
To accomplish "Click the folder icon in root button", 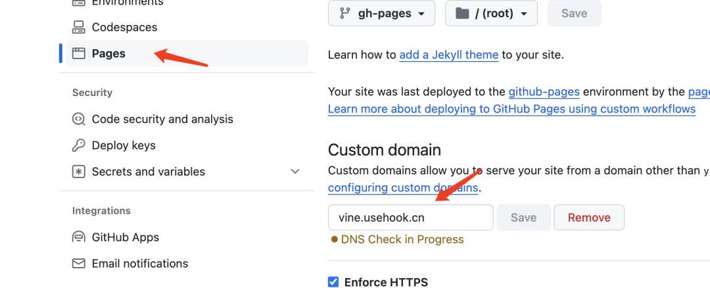I will tap(462, 13).
